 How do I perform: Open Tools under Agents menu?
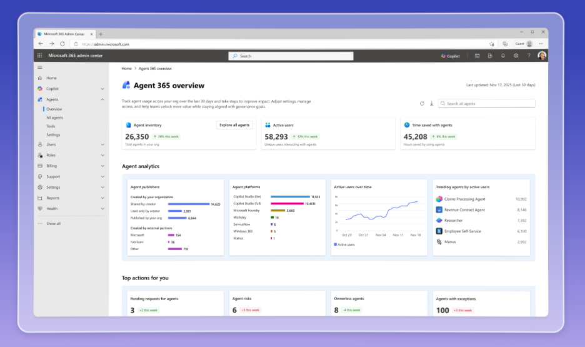coord(51,126)
